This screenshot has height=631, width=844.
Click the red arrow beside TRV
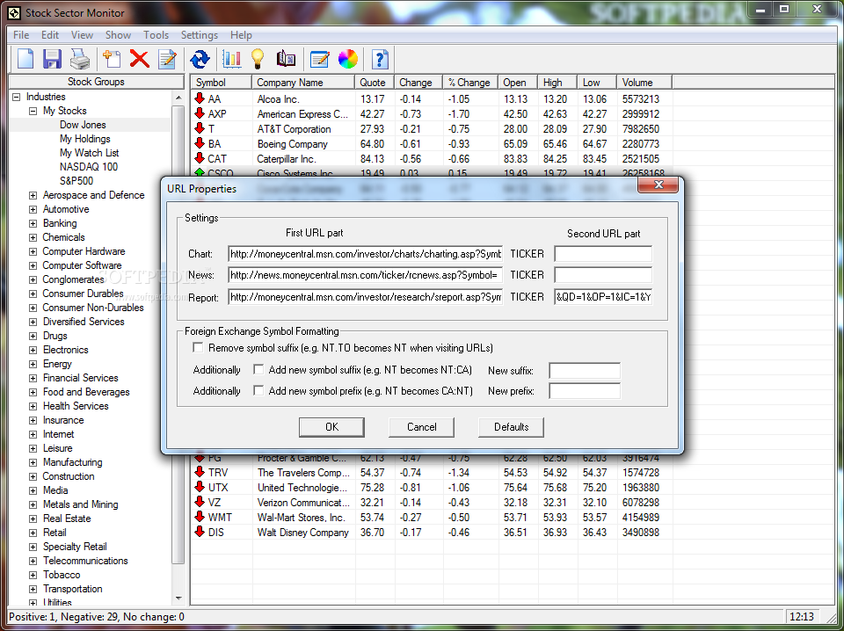point(200,472)
